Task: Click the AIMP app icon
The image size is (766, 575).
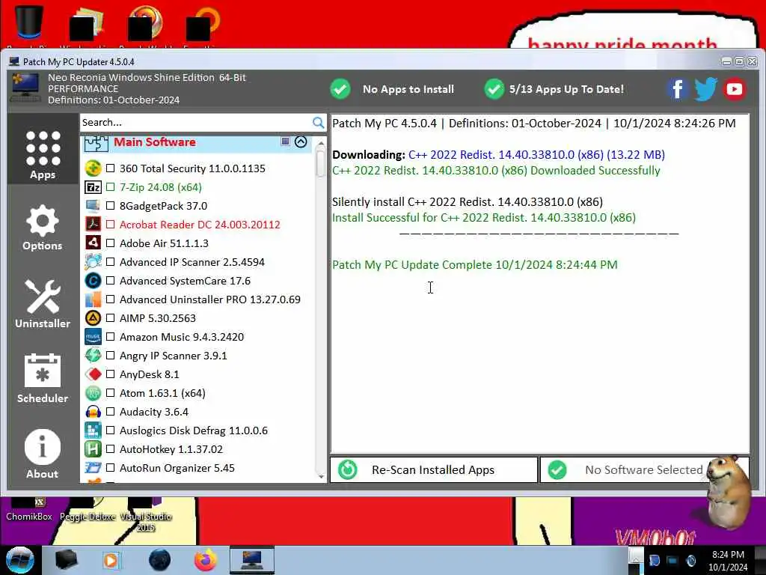Action: pyautogui.click(x=93, y=317)
